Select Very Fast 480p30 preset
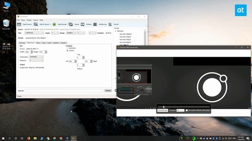Screen dimensions: 252x141 (125, 42)
